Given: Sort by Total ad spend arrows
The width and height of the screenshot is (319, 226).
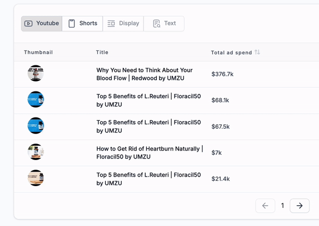Looking at the screenshot, I should (257, 52).
